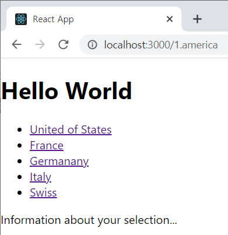Click the 'Information about your selection...' text
Image resolution: width=228 pixels, height=235 pixels.
(x=89, y=220)
